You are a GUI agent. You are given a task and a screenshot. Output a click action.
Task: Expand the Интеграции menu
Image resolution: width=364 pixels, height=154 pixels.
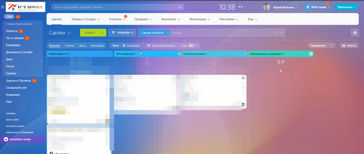click(x=208, y=19)
